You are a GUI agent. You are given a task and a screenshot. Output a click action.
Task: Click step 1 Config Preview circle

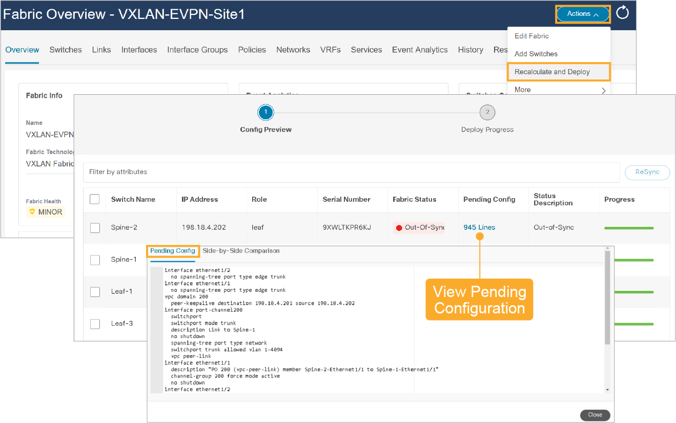pyautogui.click(x=265, y=112)
